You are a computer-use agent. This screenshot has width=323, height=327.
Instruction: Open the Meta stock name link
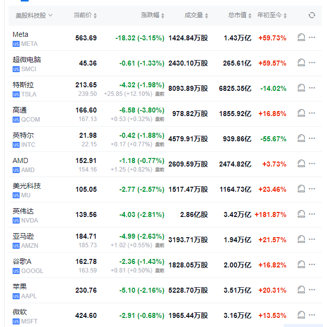(21, 34)
